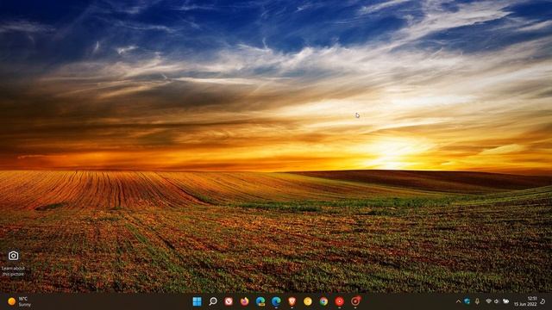Click the microphone tray icon
Image resolution: width=552 pixels, height=310 pixels.
pyautogui.click(x=477, y=301)
